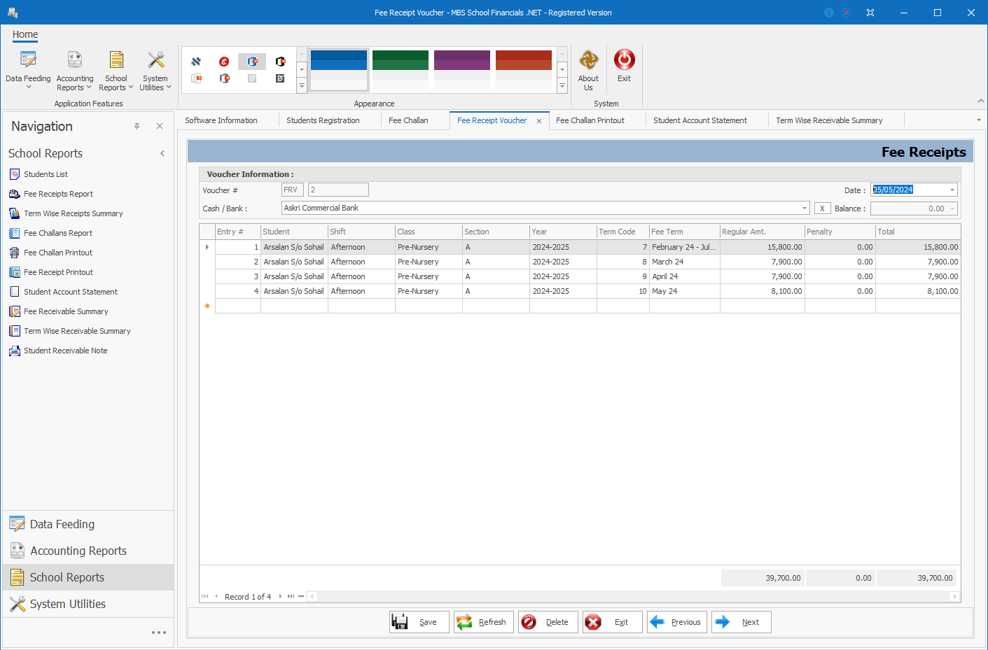Expand the Date dropdown calendar

tap(952, 190)
